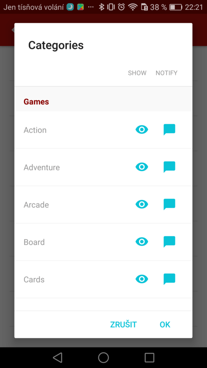Tap the Android home circle button
Screen dimensions: 207x368
point(103,358)
